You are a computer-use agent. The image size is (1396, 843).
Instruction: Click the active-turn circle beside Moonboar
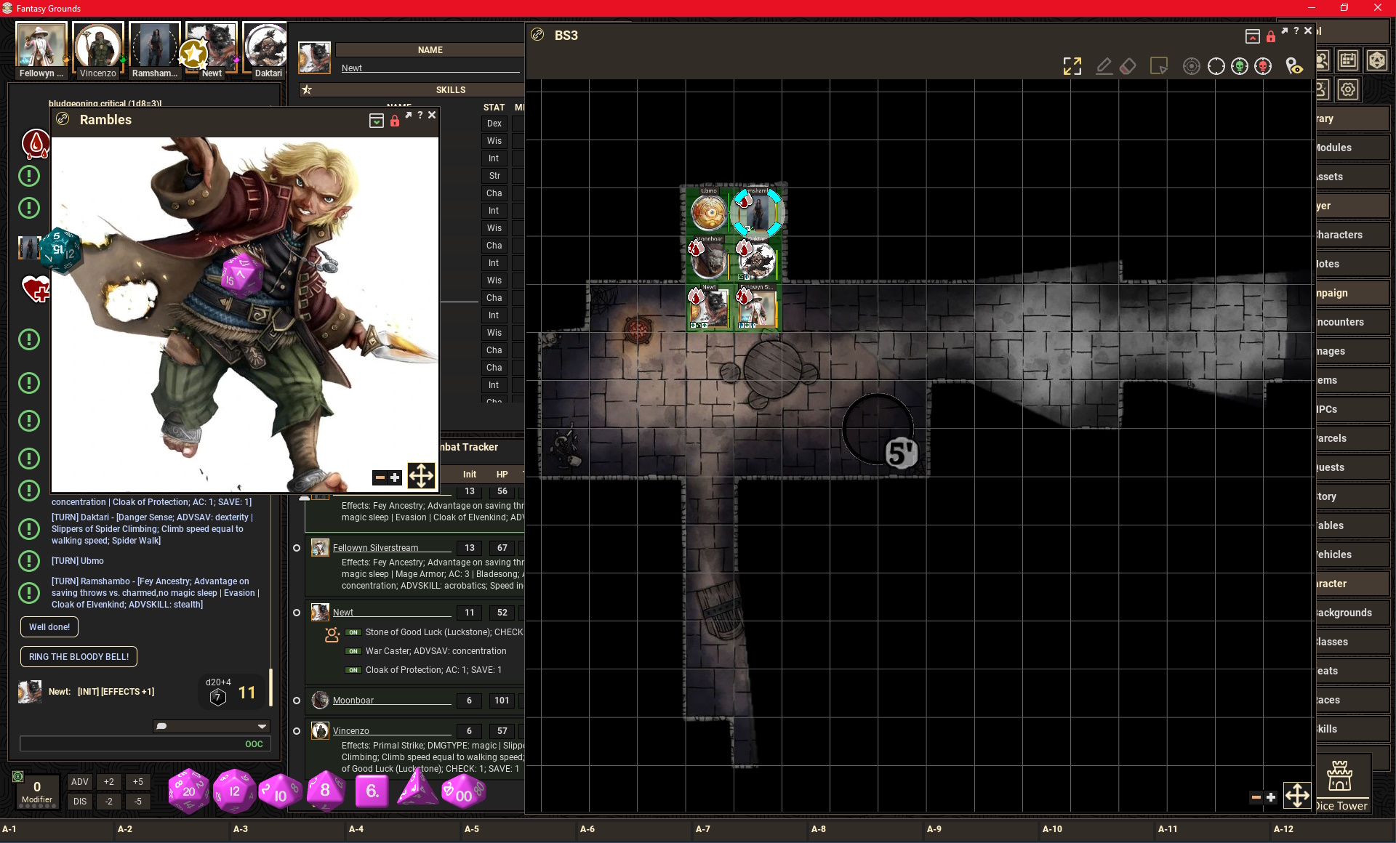tap(297, 701)
